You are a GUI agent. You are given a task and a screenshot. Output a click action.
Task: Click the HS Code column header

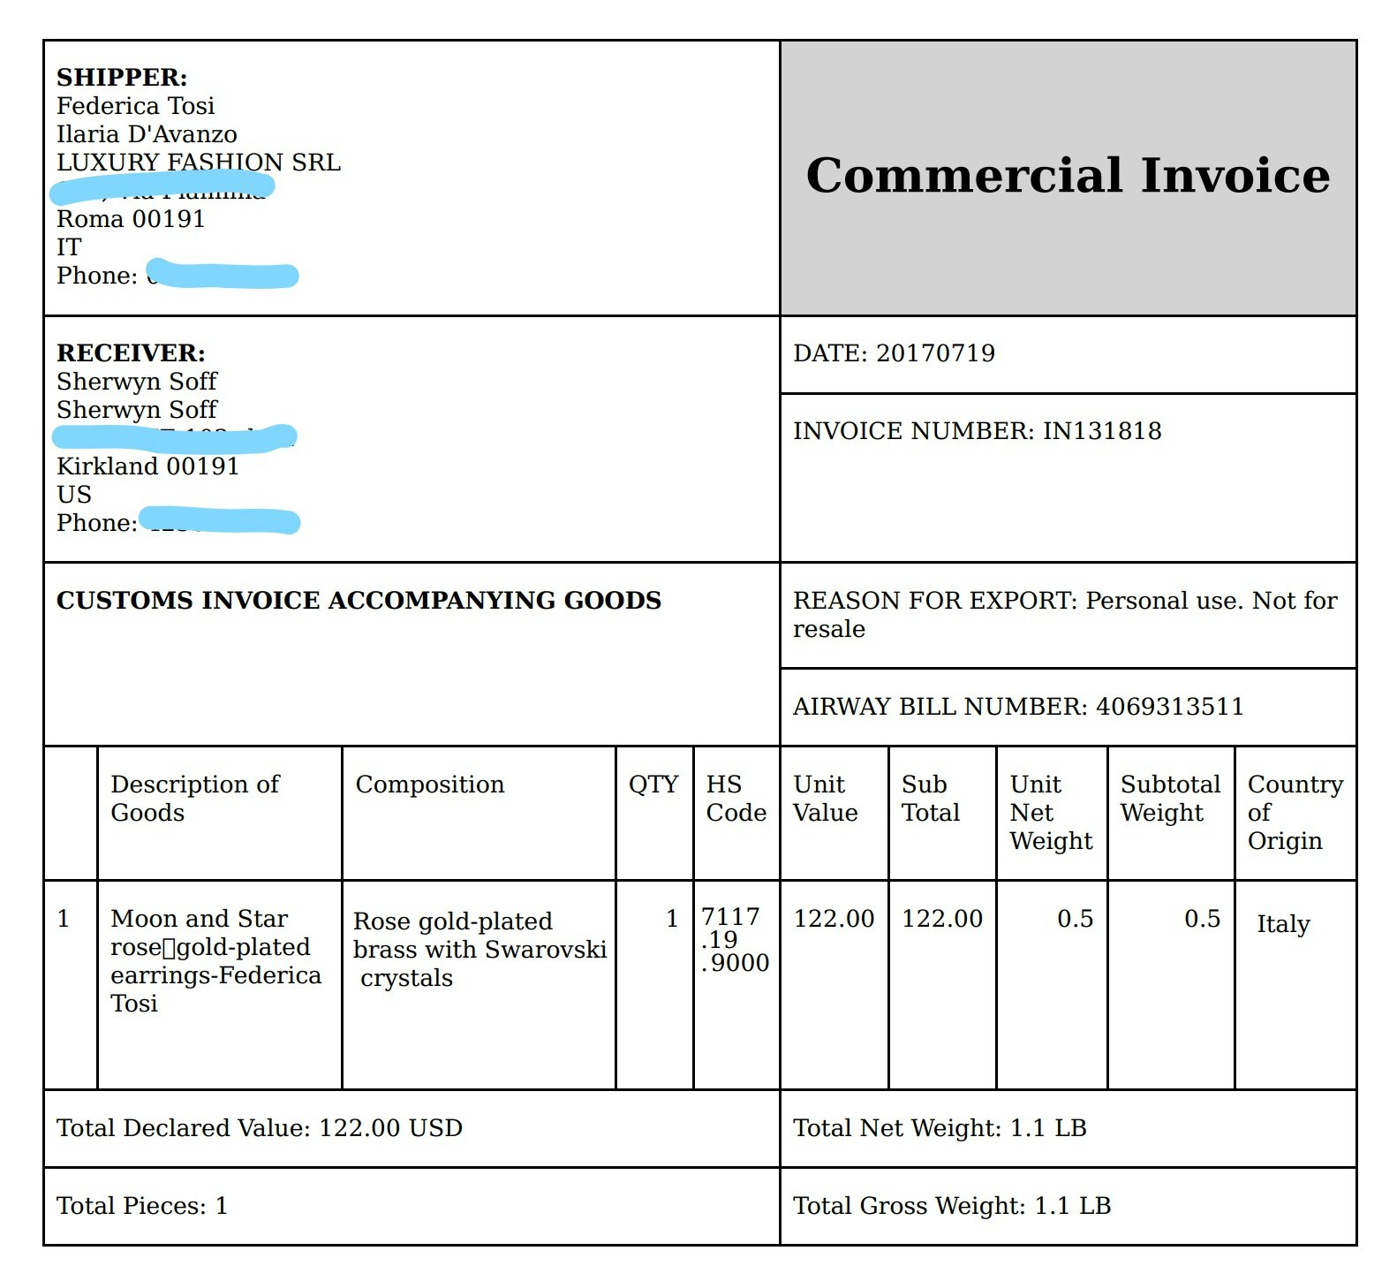click(x=736, y=799)
